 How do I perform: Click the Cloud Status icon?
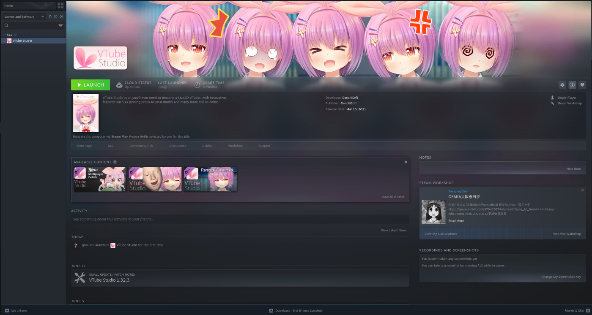(119, 85)
